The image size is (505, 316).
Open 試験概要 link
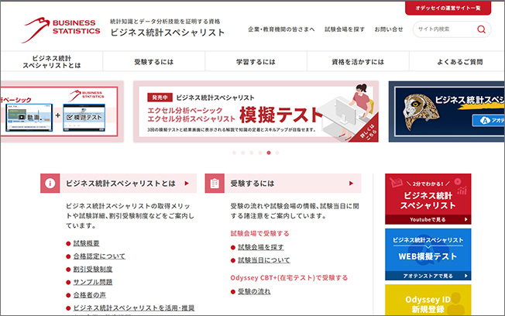tap(86, 243)
